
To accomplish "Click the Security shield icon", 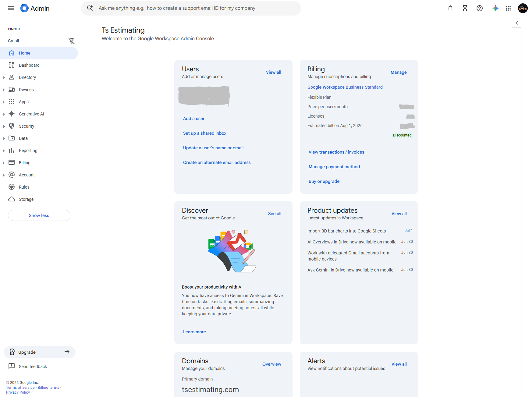I will [12, 126].
